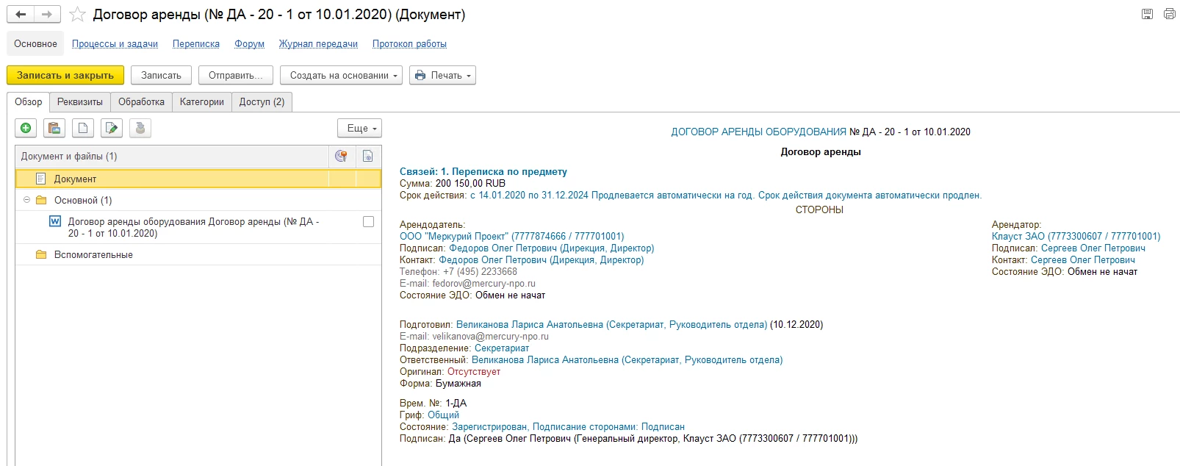This screenshot has width=1180, height=466.
Task: Open the Печать dropdown menu
Action: coord(442,75)
